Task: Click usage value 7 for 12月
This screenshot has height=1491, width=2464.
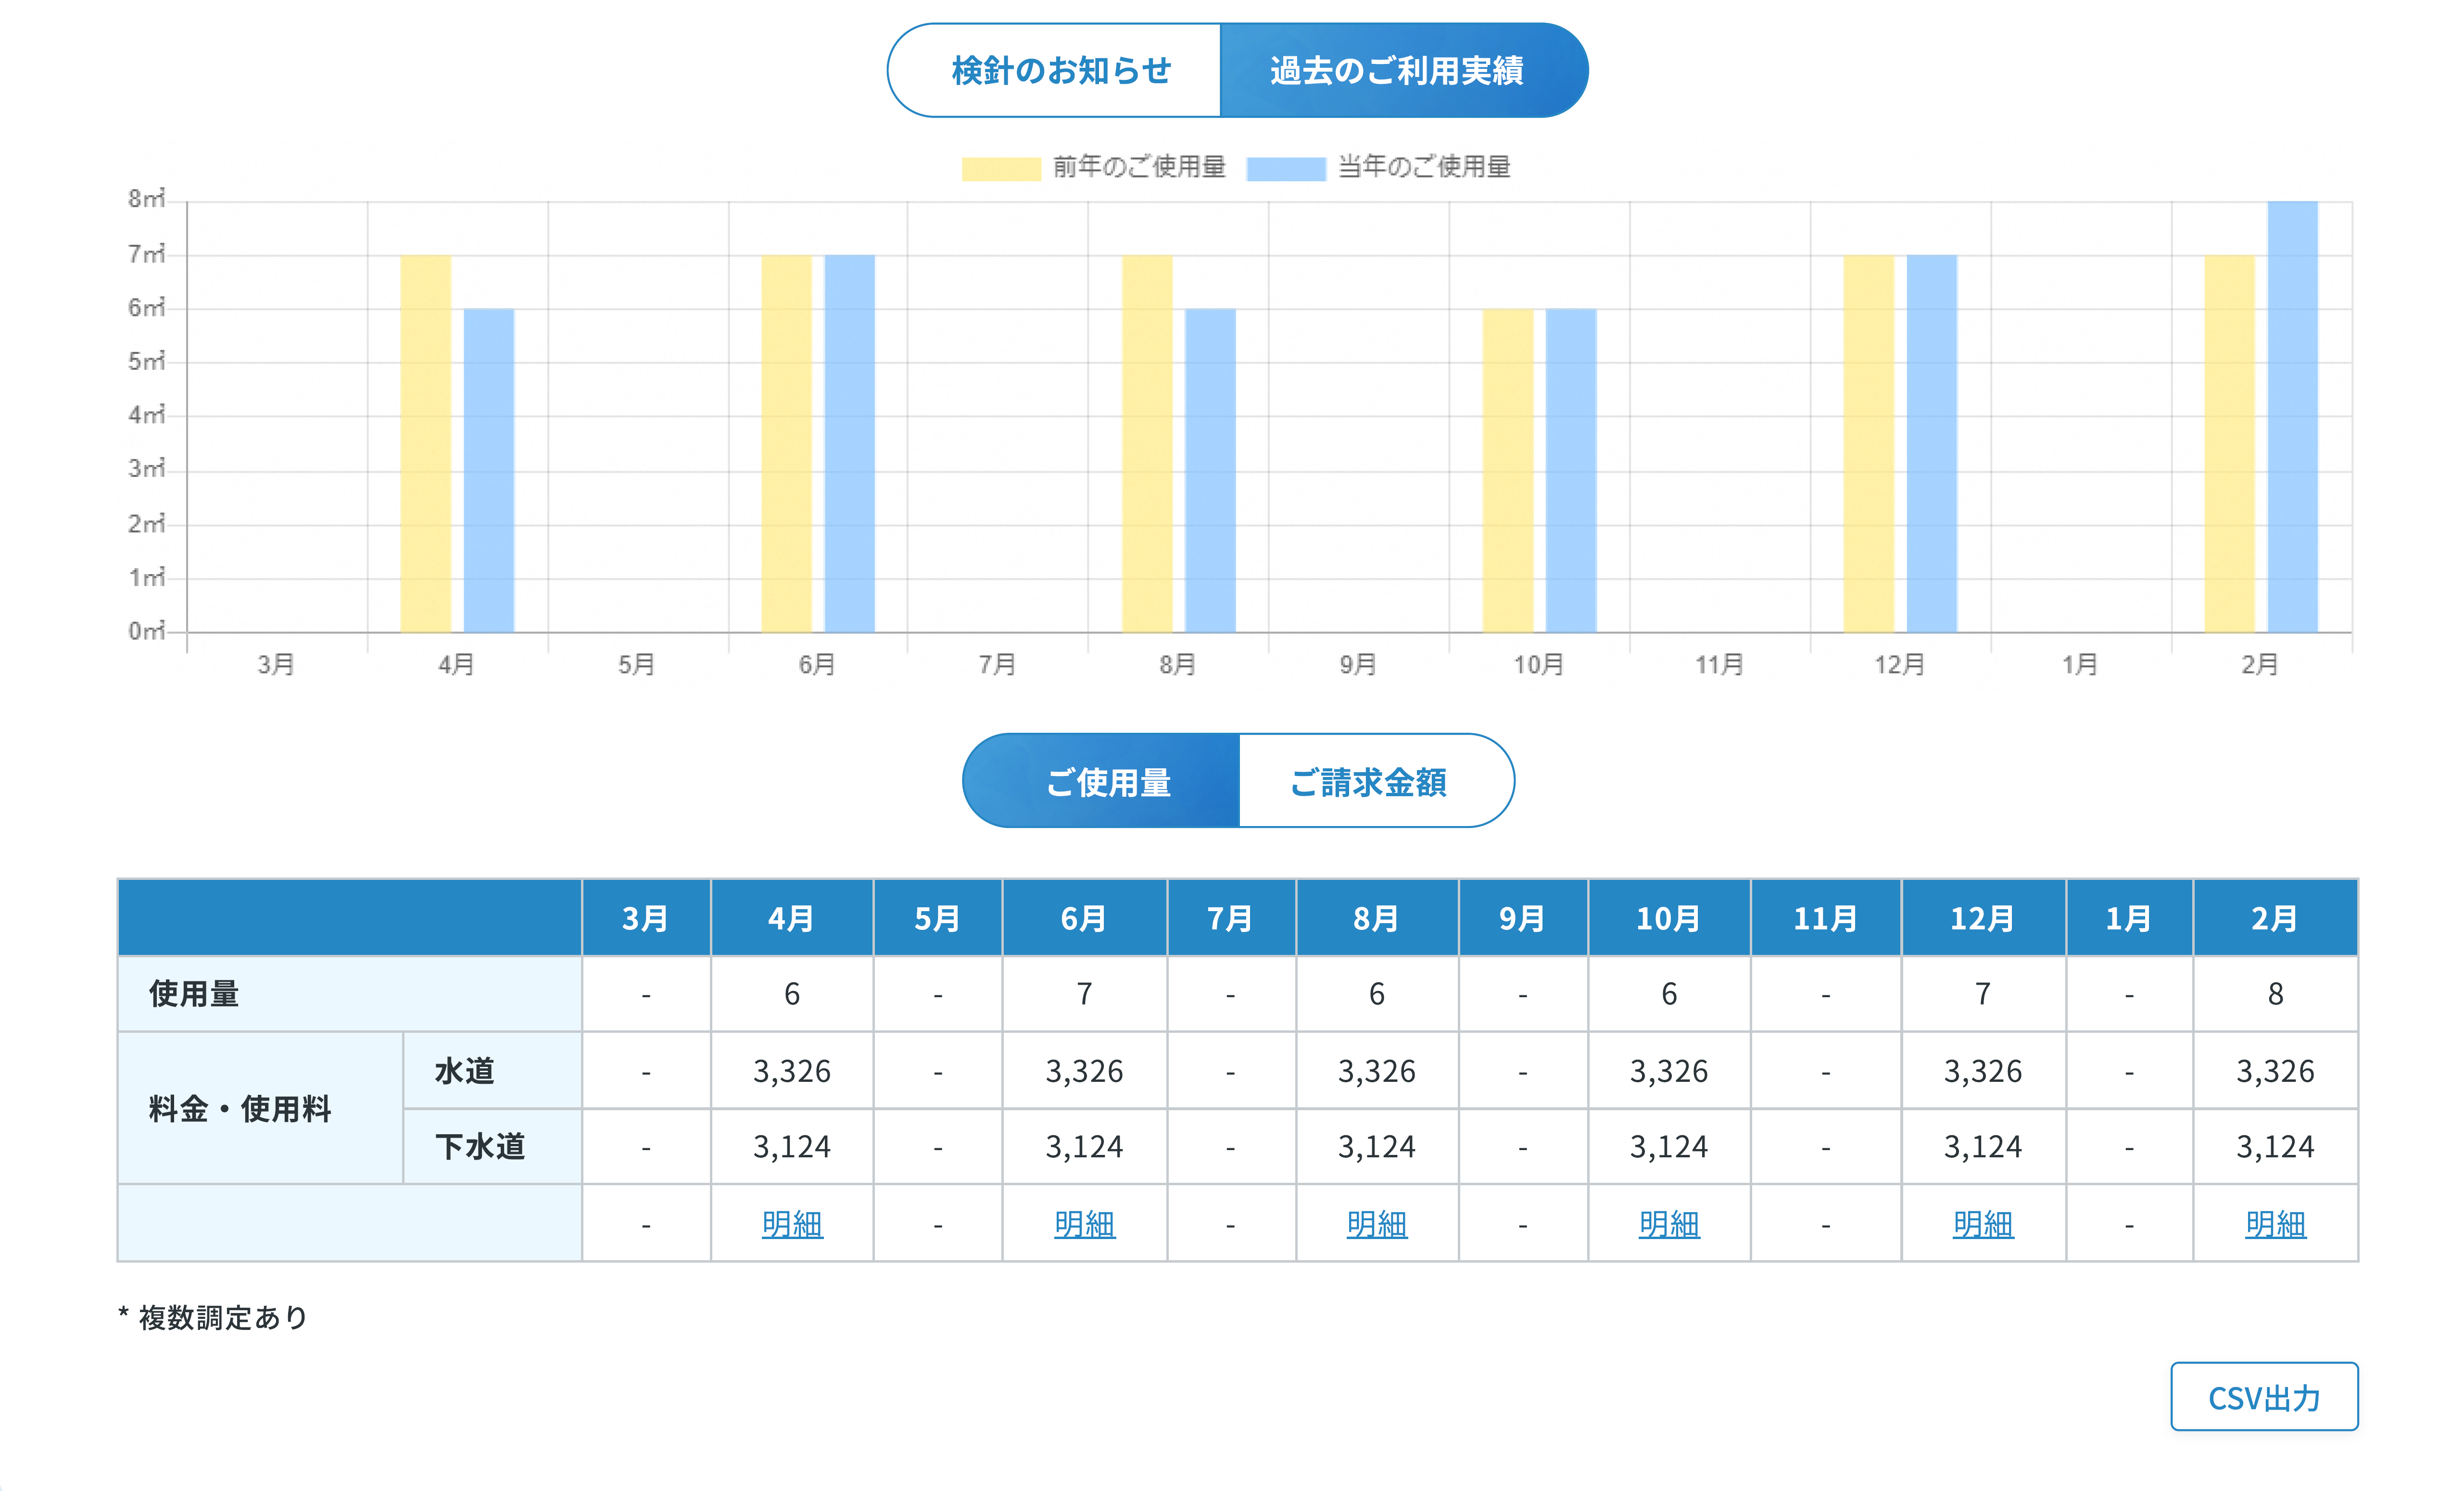Action: (1983, 994)
